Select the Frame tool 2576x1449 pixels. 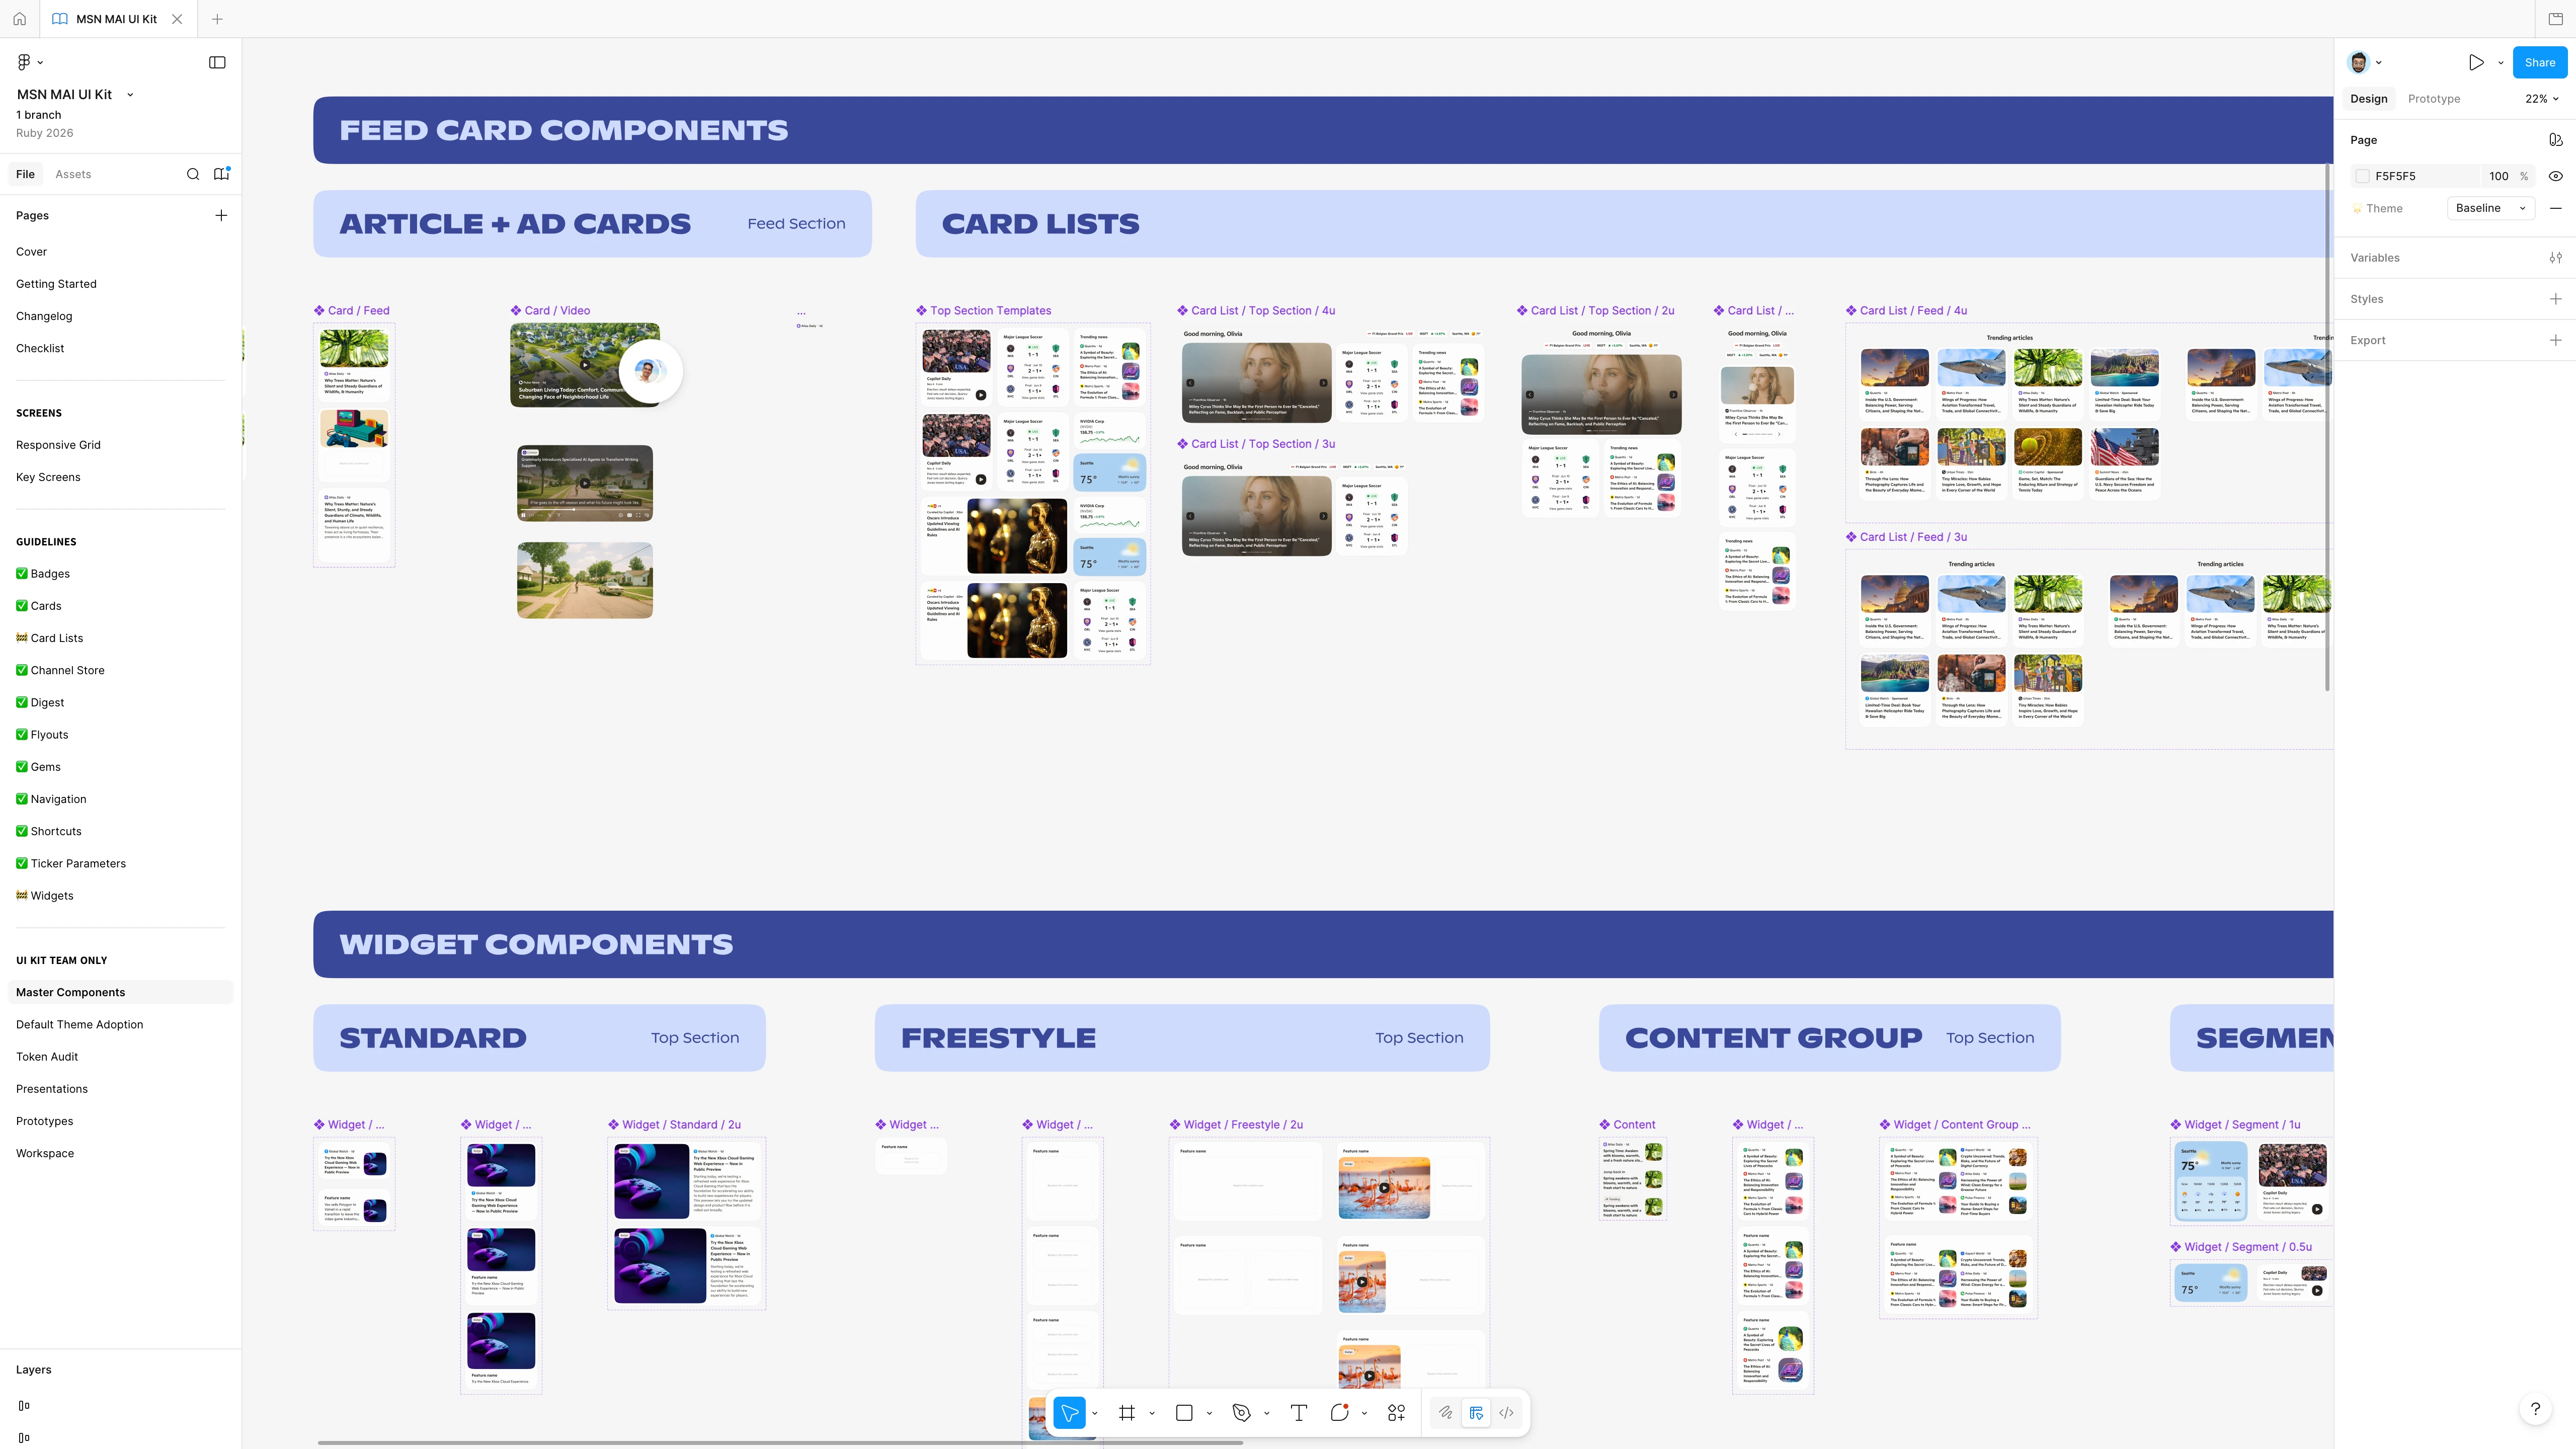pos(1127,1413)
